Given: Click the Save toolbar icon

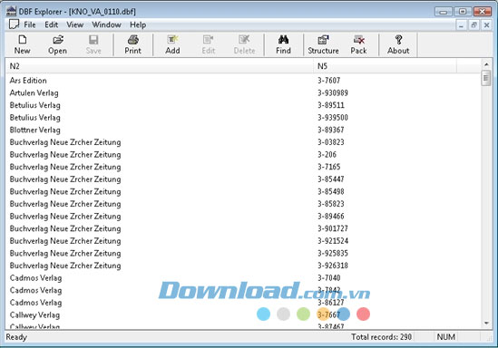Looking at the screenshot, I should pos(93,44).
